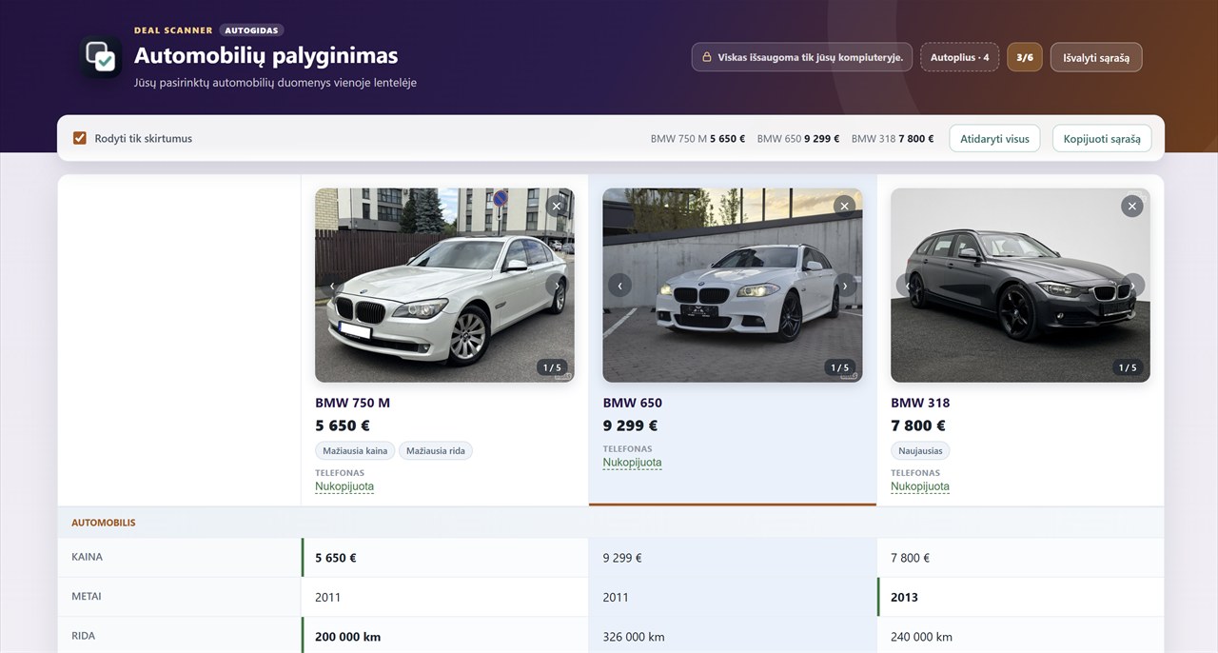This screenshot has height=653, width=1218.
Task: Open the BMW 318 photo
Action: click(1020, 285)
